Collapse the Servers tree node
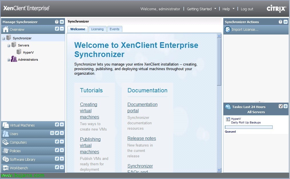This screenshot has height=179, width=290. (x=9, y=46)
